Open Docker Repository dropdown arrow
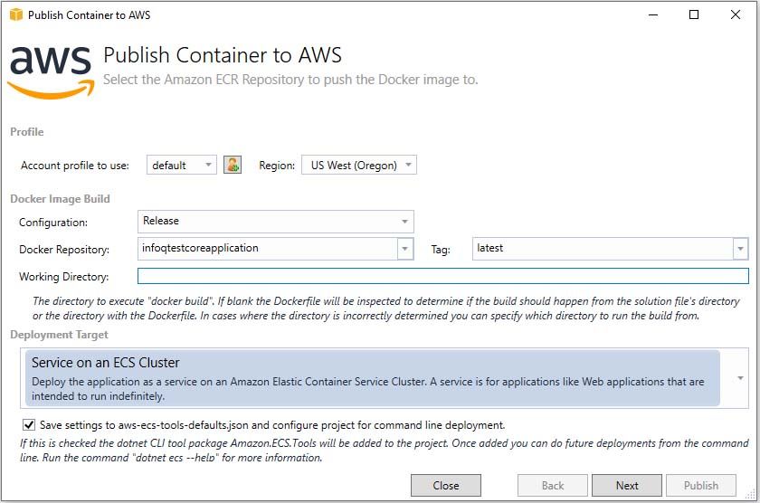The image size is (760, 503). [x=404, y=248]
